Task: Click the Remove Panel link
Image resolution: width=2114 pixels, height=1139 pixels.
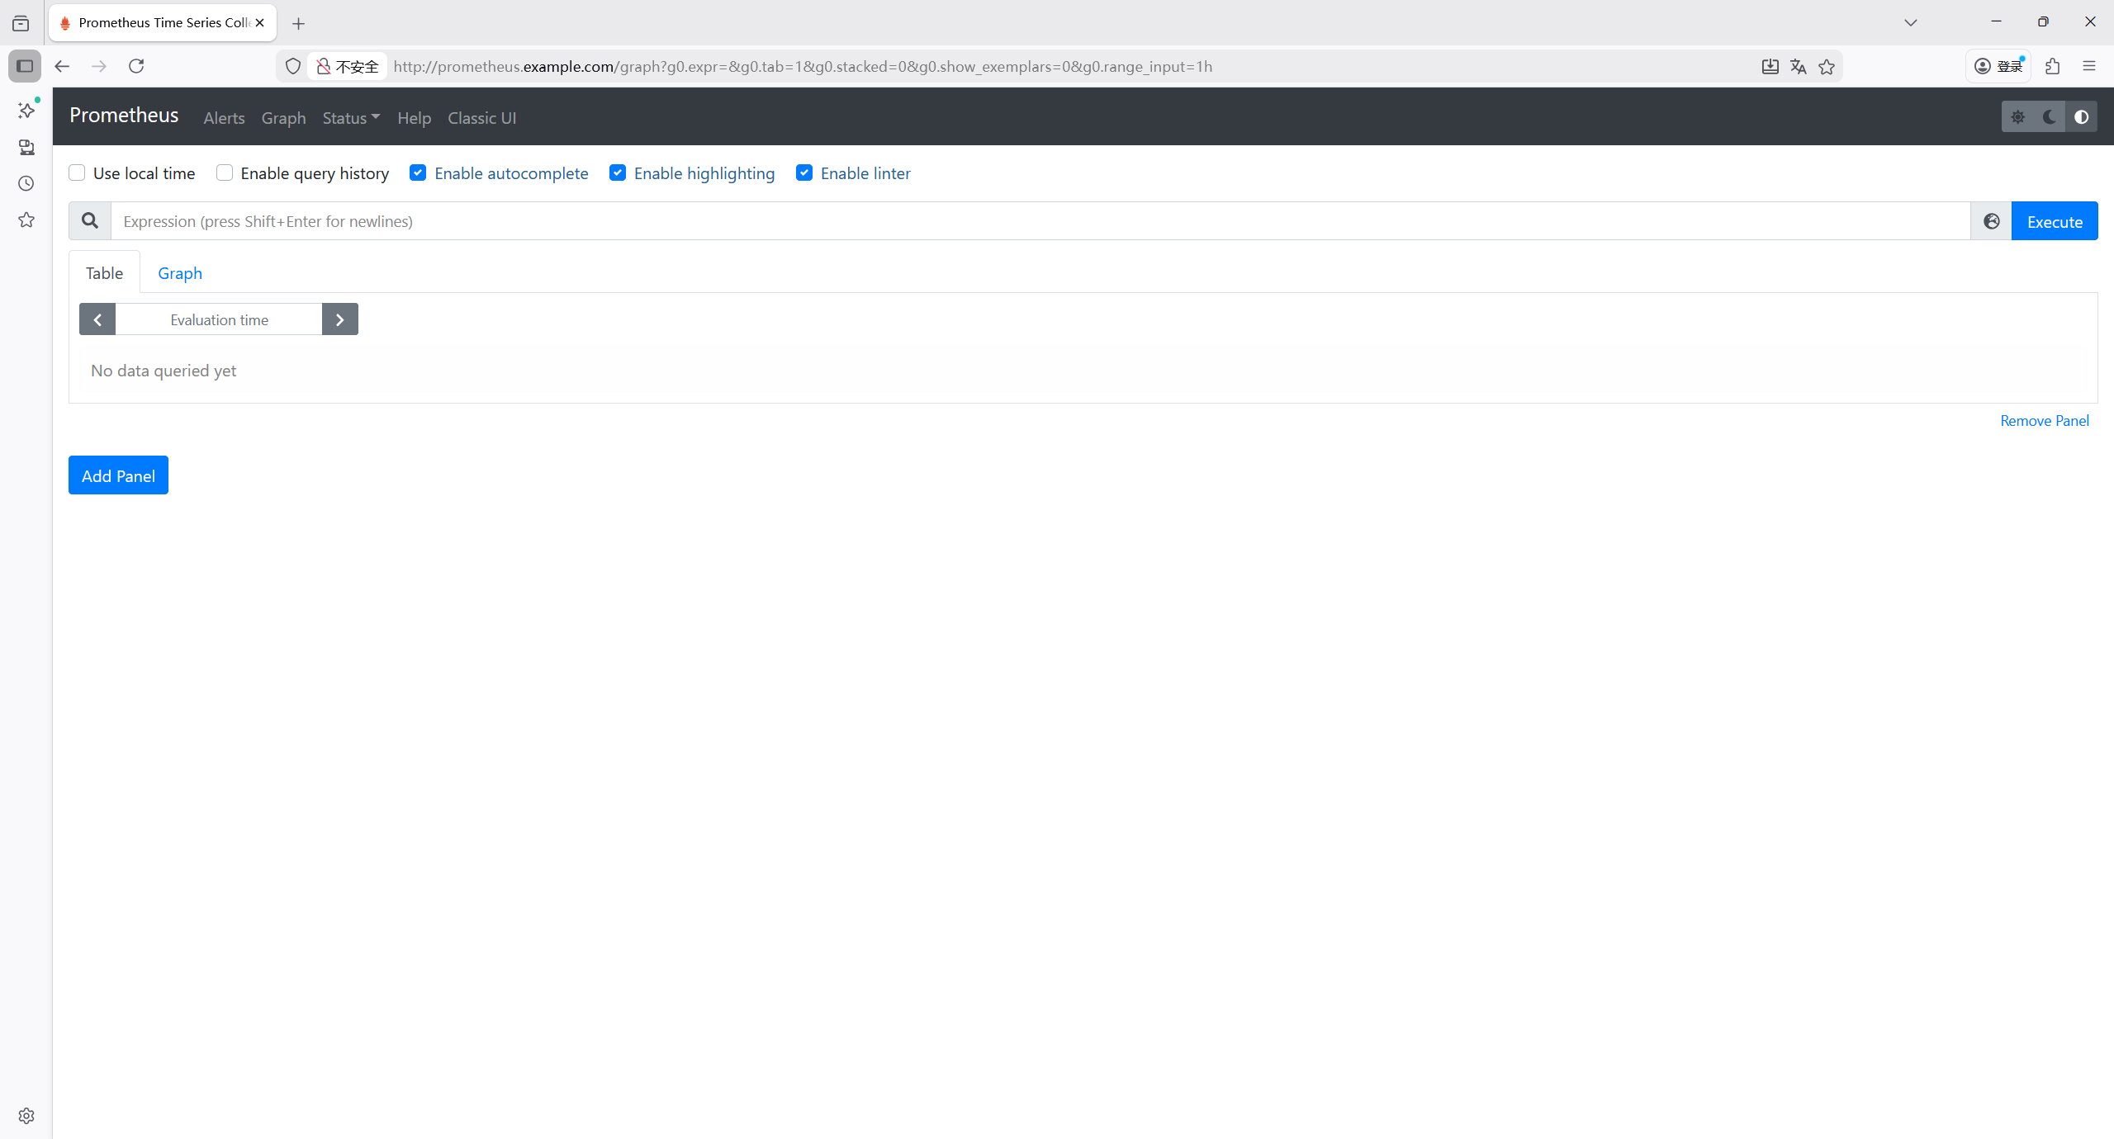Action: (x=2044, y=421)
